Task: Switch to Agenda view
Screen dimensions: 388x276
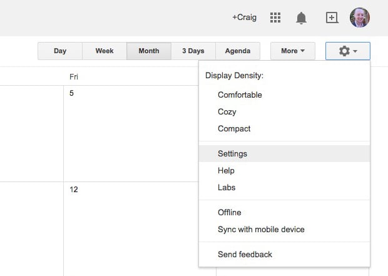Action: click(x=238, y=51)
